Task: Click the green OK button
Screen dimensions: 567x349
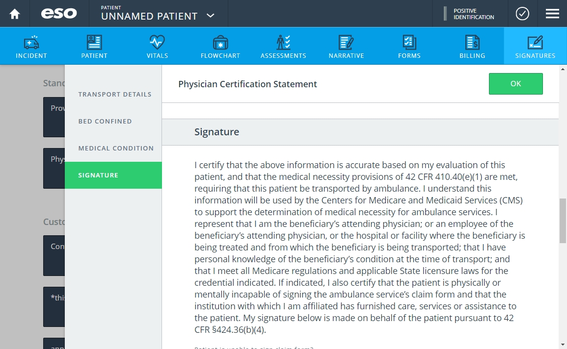Action: pyautogui.click(x=515, y=84)
